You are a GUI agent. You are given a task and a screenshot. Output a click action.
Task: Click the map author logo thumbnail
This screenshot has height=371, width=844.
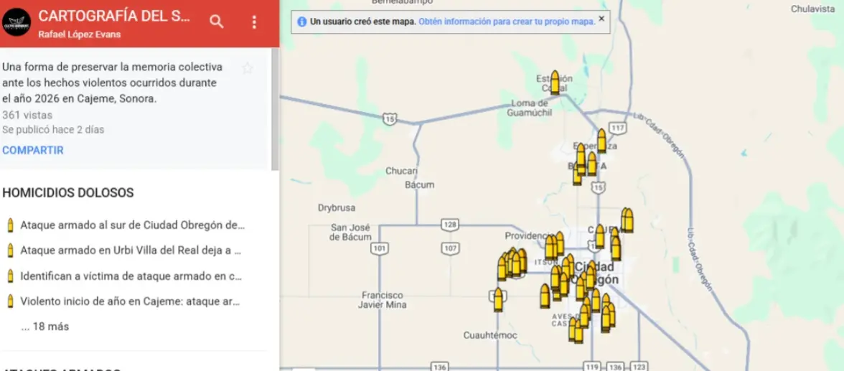click(x=16, y=22)
